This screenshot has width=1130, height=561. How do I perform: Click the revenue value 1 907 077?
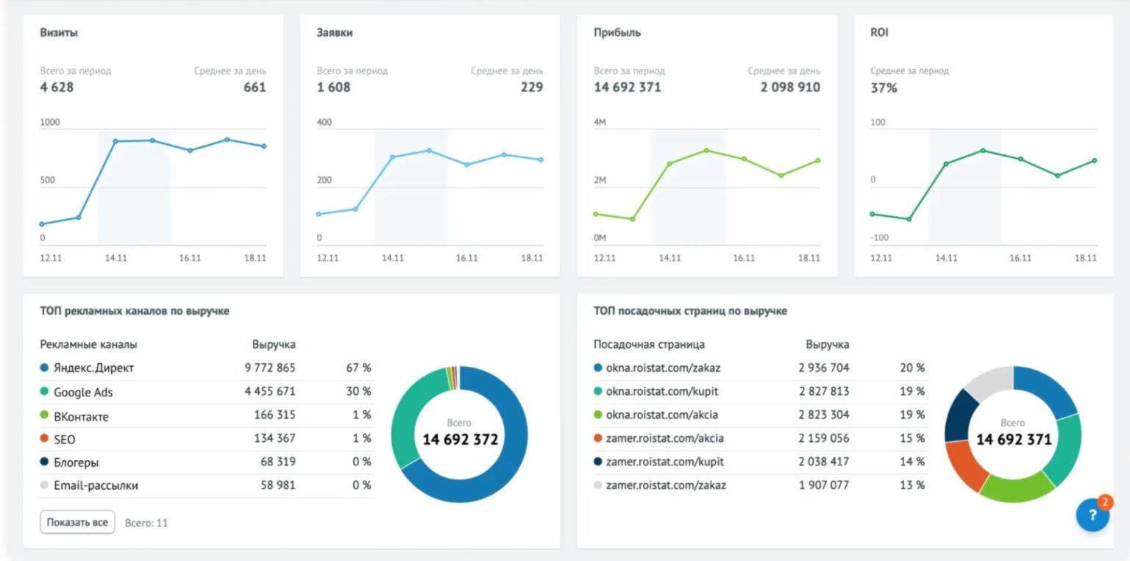[x=824, y=485]
